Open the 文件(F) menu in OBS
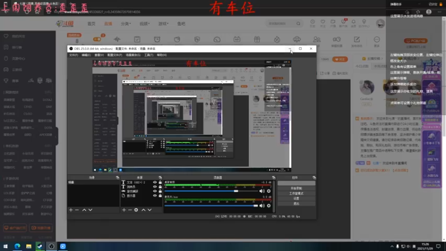 pyautogui.click(x=74, y=55)
